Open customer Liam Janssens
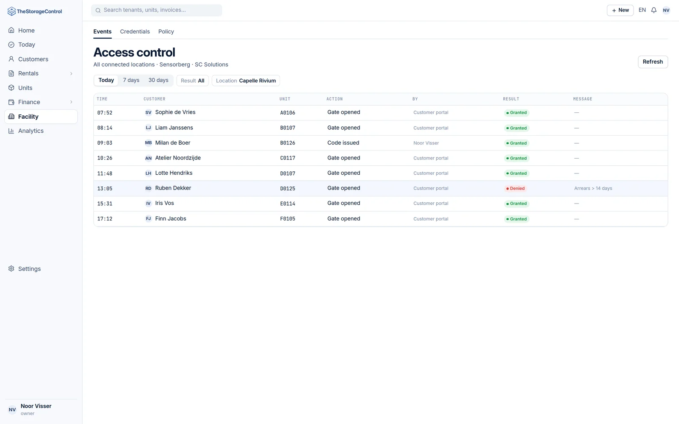The width and height of the screenshot is (679, 424). 174,128
